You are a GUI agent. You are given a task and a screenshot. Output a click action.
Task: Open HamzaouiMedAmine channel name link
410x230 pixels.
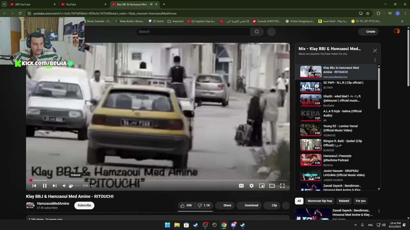pyautogui.click(x=53, y=203)
